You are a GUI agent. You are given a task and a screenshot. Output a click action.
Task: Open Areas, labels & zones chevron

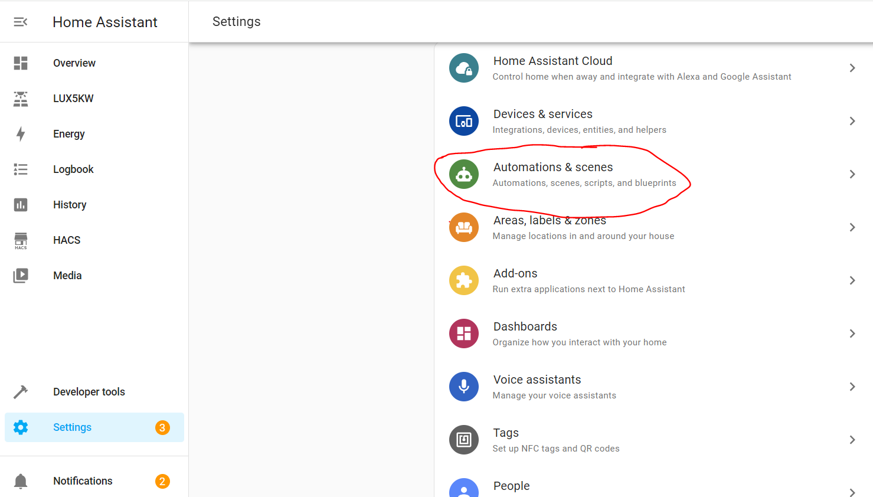tap(852, 227)
